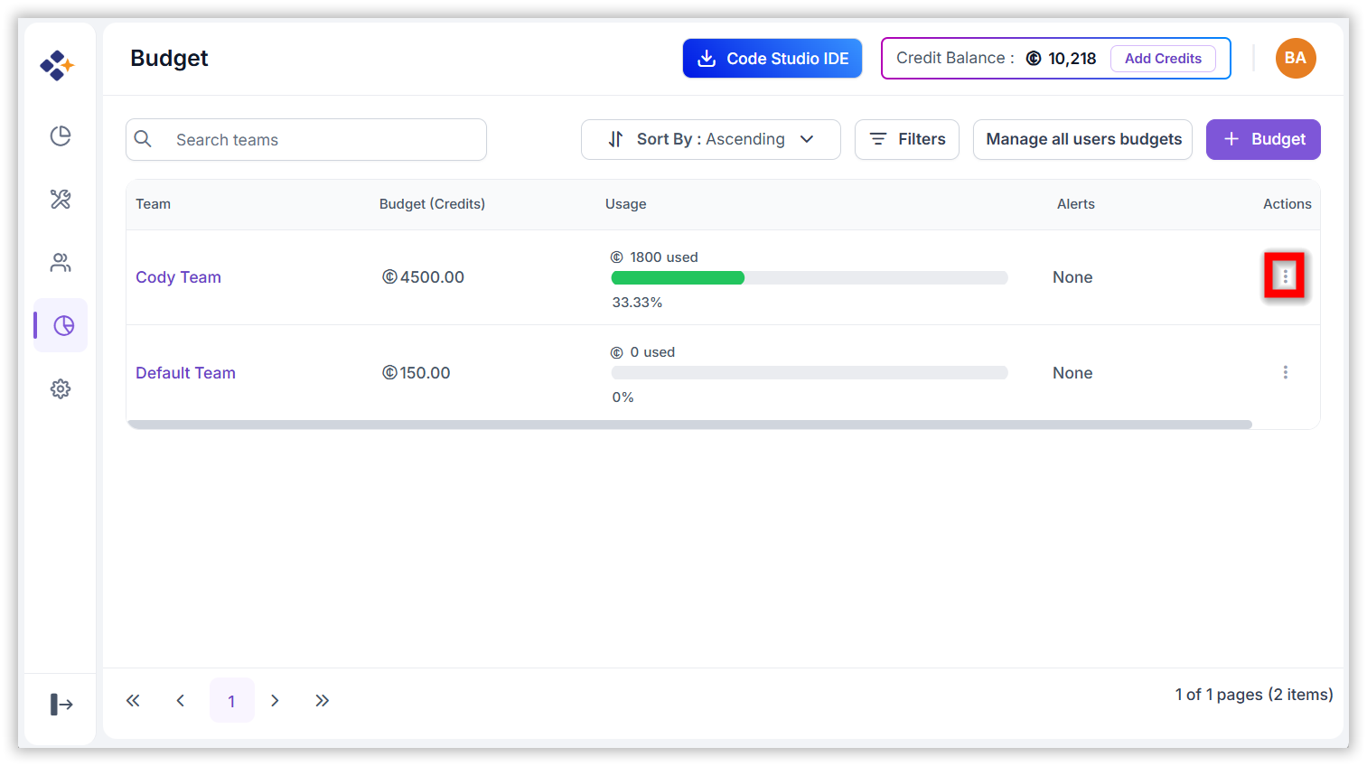Open the Filters button
This screenshot has width=1367, height=766.
tap(906, 139)
